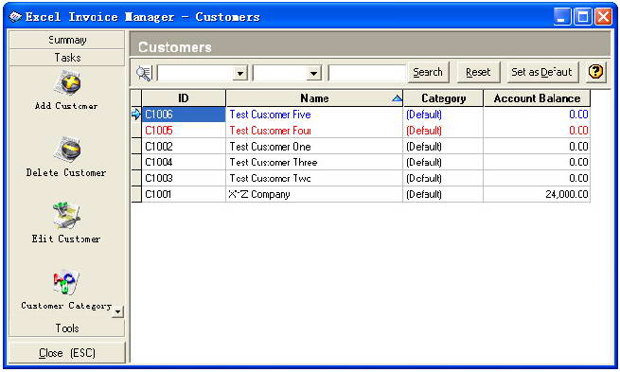The width and height of the screenshot is (620, 372).
Task: Click the balance cell of Test Customer Four
Action: pyautogui.click(x=537, y=131)
